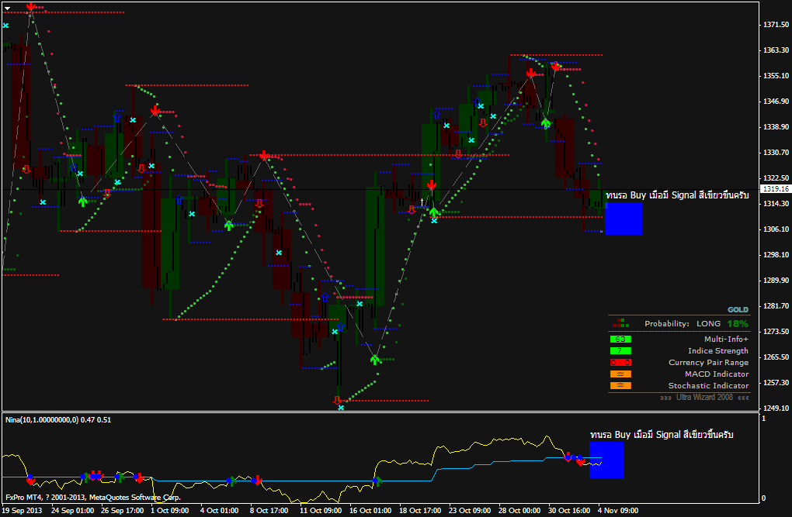
Task: Click the LONG direction text
Action: [709, 324]
